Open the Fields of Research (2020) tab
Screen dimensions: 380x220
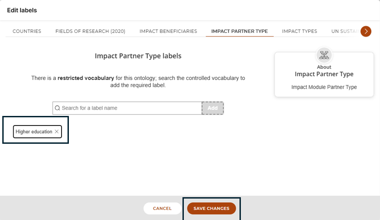[90, 31]
